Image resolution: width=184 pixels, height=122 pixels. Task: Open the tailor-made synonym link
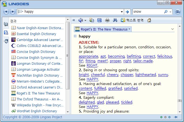click(x=143, y=61)
